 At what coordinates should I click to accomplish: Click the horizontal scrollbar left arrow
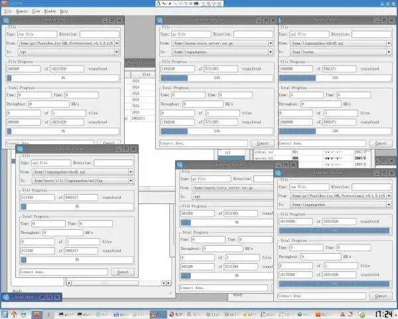[69, 283]
